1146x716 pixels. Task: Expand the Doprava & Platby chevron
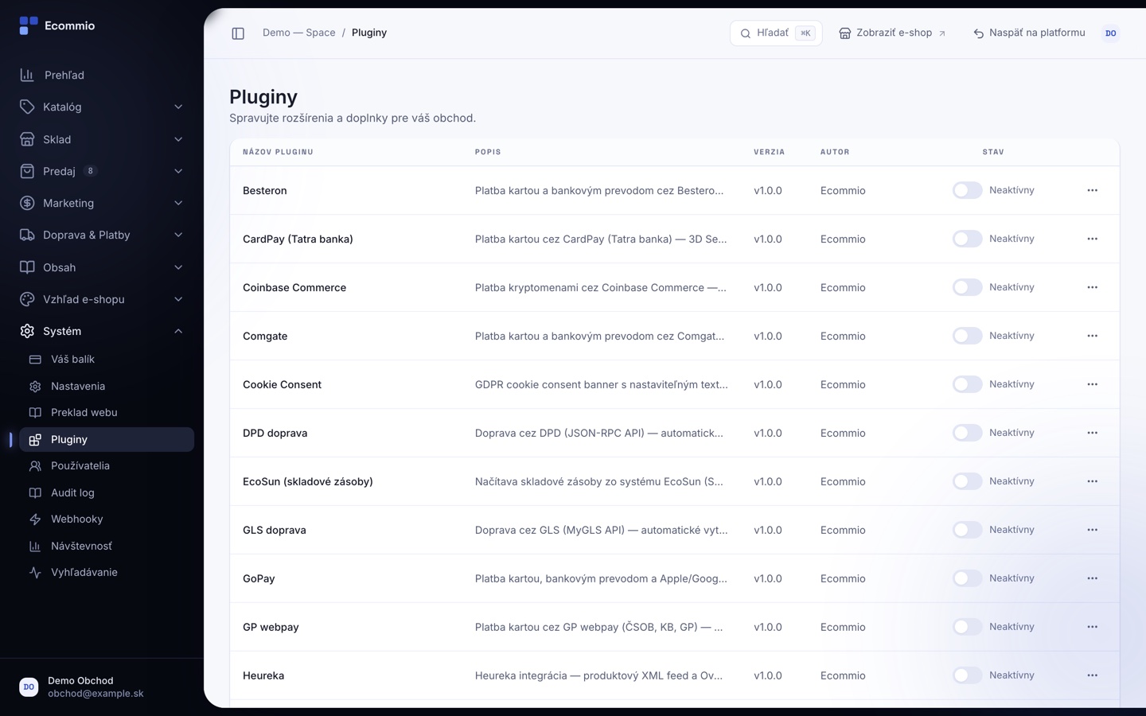pyautogui.click(x=178, y=235)
